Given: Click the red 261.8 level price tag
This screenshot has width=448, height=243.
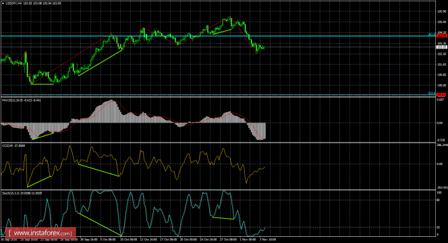Looking at the screenshot, I should click(442, 36).
